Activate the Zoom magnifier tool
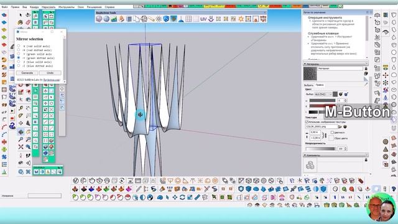The height and width of the screenshot is (224, 398). (x=21, y=139)
